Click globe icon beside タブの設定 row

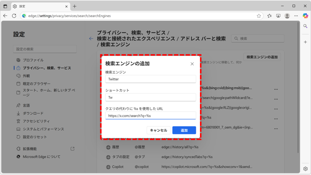pyautogui.click(x=108, y=157)
